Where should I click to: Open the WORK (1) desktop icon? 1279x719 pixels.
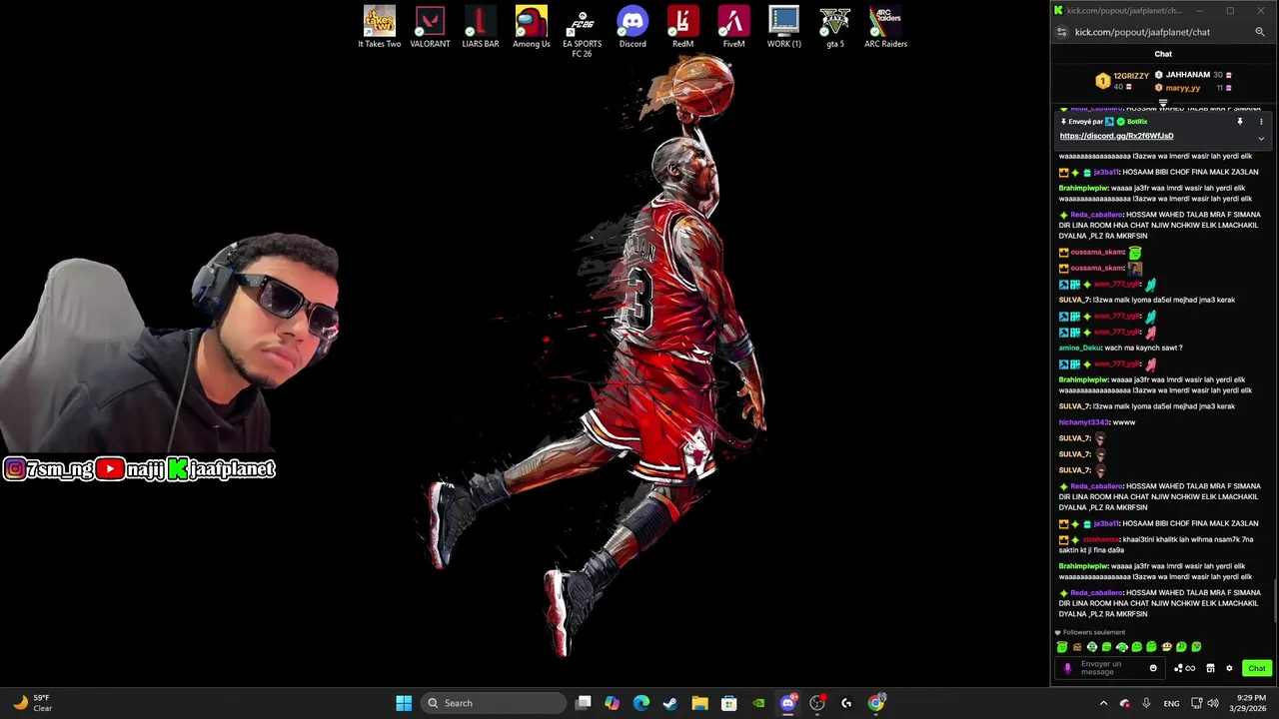(x=784, y=27)
